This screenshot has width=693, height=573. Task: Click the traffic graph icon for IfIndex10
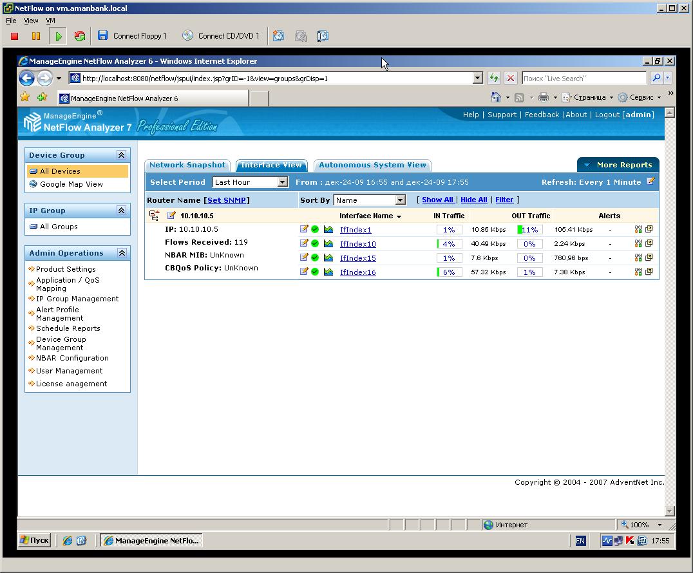click(x=328, y=243)
